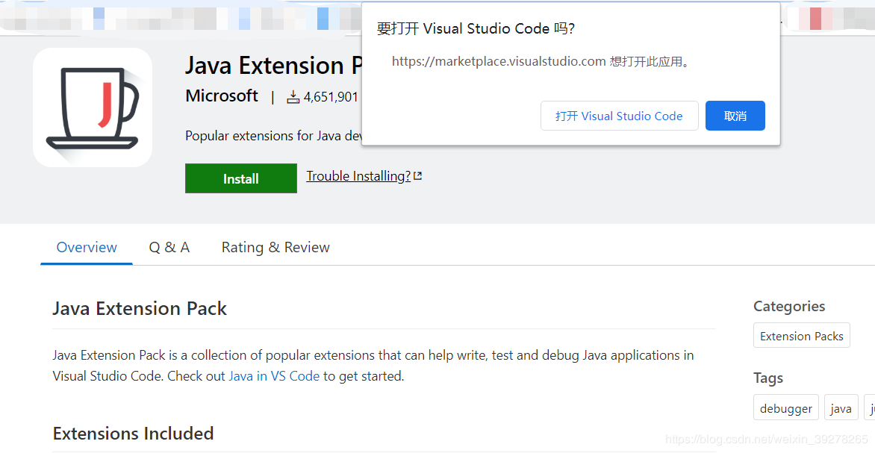875x453 pixels.
Task: Open the Trouble Installing? link
Action: [x=358, y=176]
